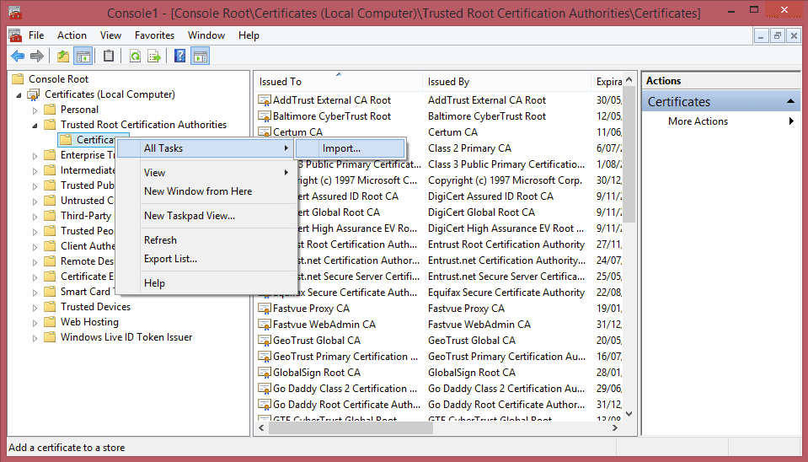808x462 pixels.
Task: Click the Up one level folder icon
Action: pos(63,56)
